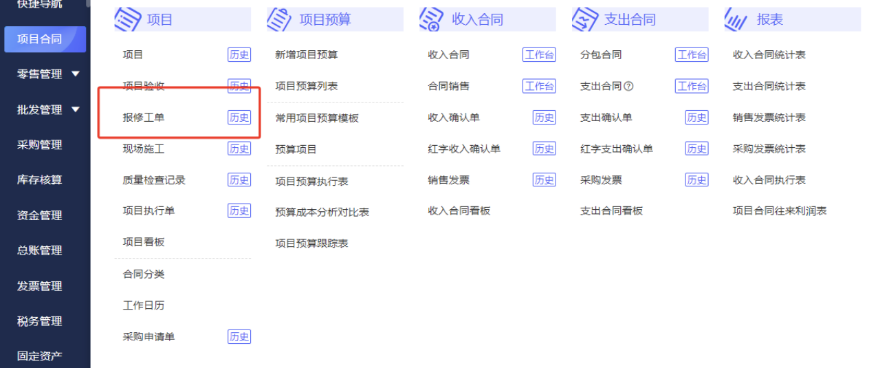880x368 pixels.
Task: Open 历史 for the 项目 row
Action: (x=239, y=55)
